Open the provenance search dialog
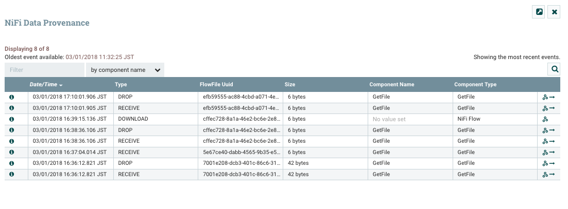Image resolution: width=568 pixels, height=209 pixels. point(554,69)
